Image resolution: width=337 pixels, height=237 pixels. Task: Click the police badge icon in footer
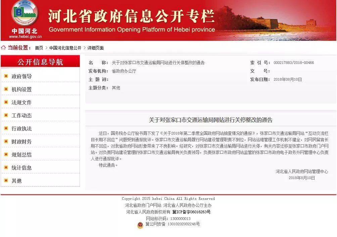[140, 225]
